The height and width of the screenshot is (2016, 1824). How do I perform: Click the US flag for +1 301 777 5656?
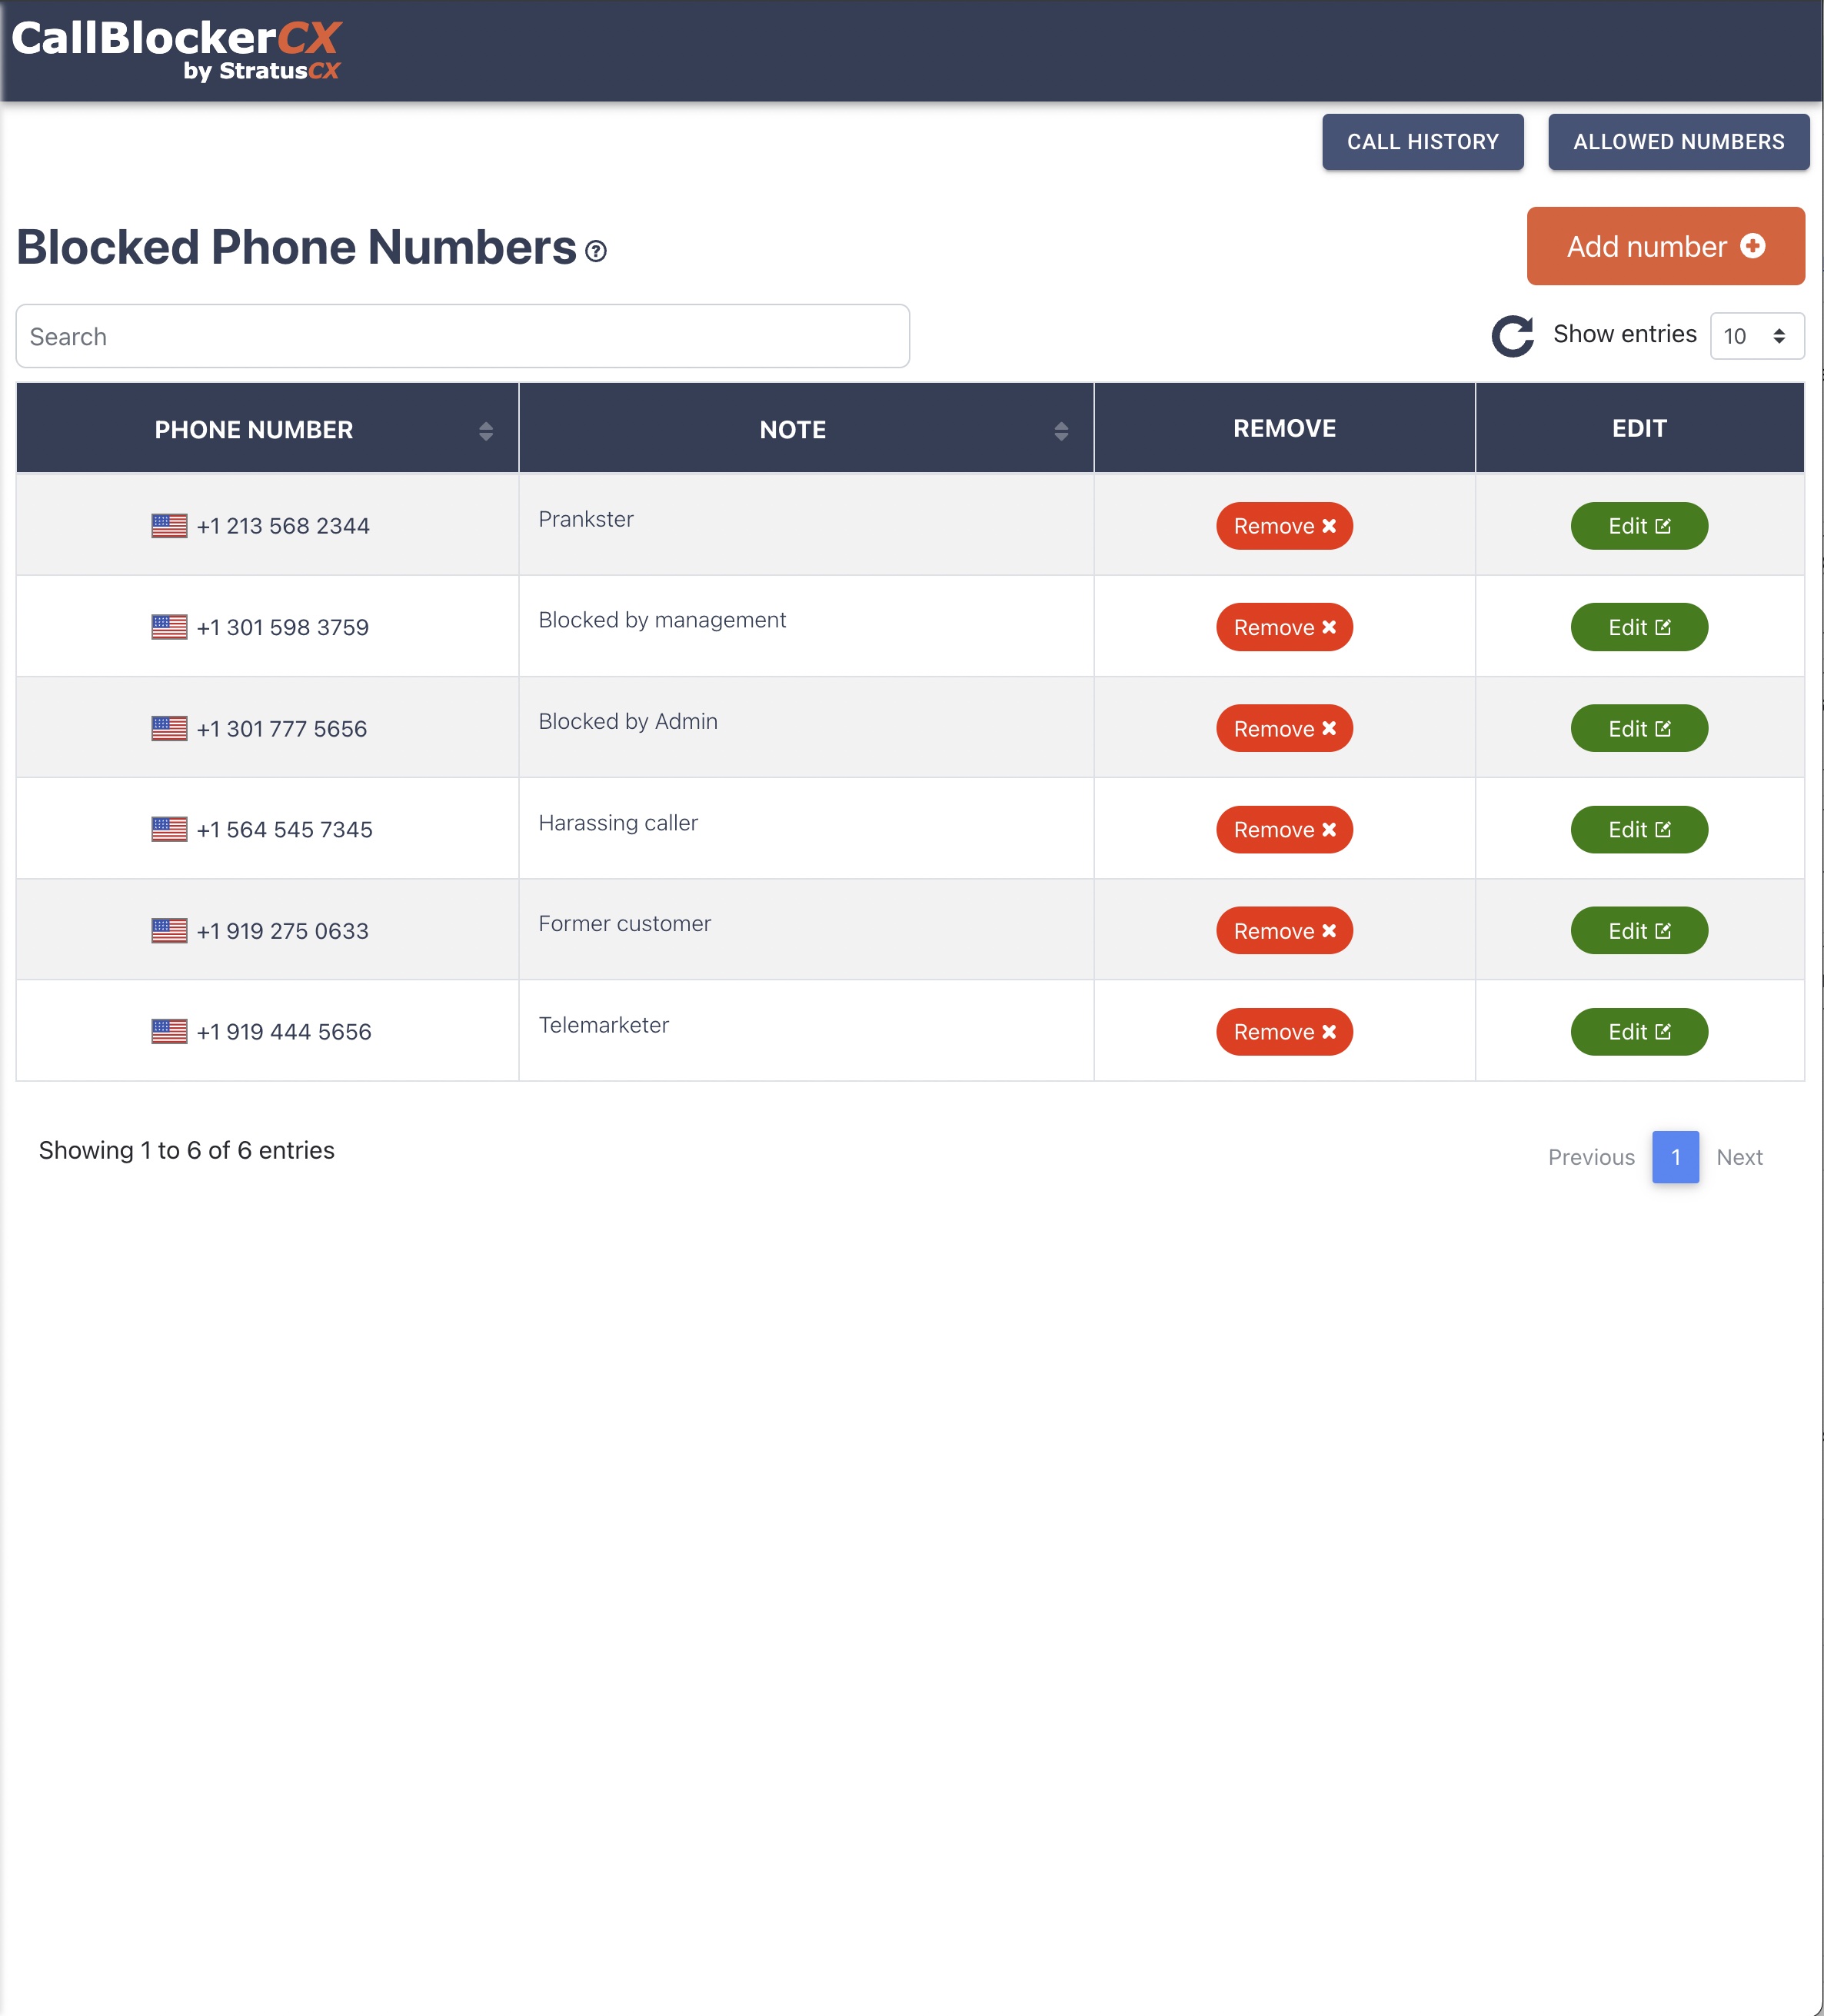169,729
